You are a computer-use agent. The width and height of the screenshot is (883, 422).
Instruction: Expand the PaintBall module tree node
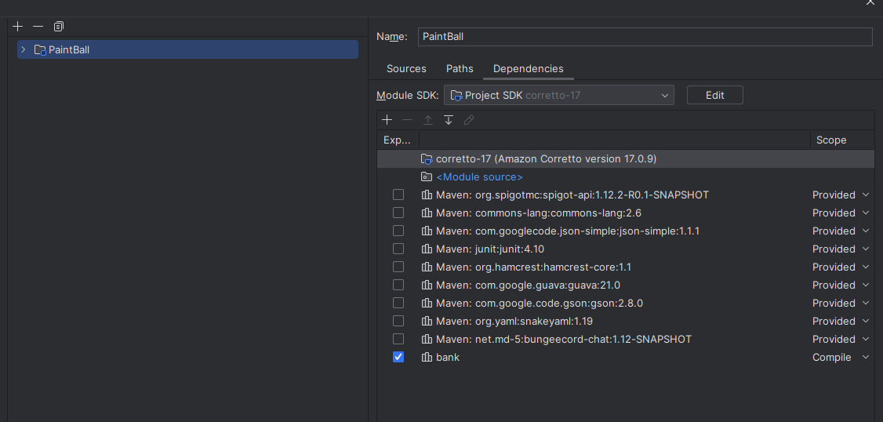[x=23, y=49]
